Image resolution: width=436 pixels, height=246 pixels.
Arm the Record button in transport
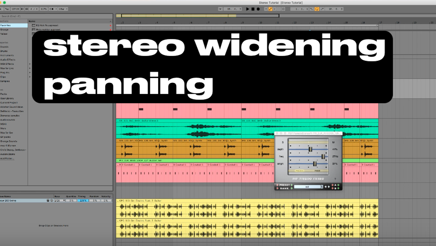[x=258, y=9]
